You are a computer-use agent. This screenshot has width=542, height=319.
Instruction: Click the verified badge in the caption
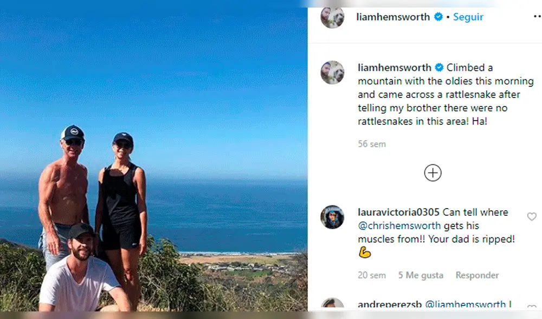tap(439, 68)
